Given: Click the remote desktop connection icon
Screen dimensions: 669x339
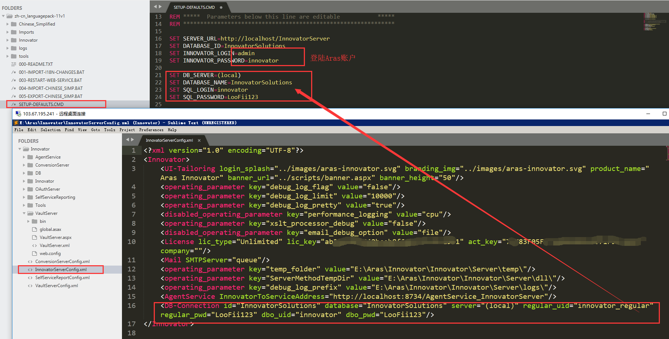Looking at the screenshot, I should click(18, 114).
